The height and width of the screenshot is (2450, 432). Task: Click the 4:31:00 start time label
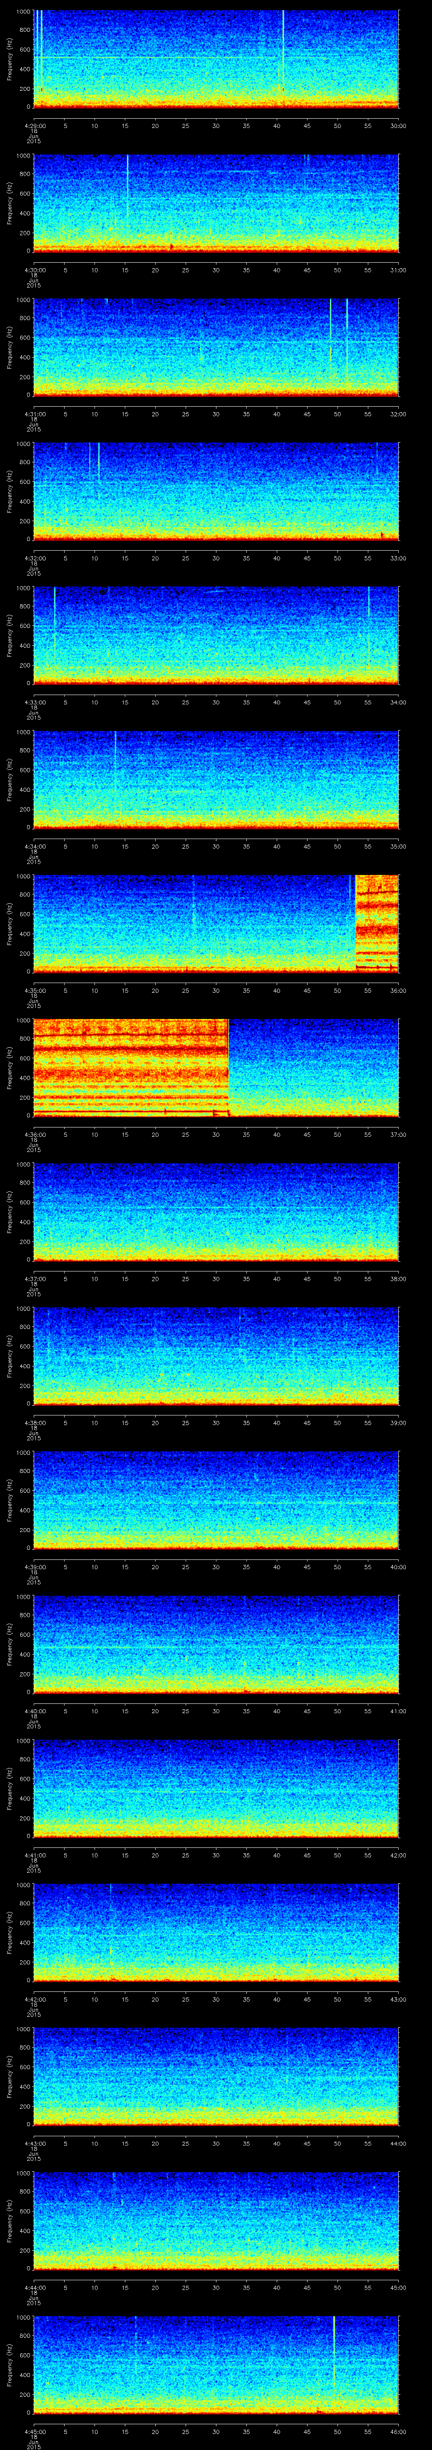pyautogui.click(x=34, y=414)
